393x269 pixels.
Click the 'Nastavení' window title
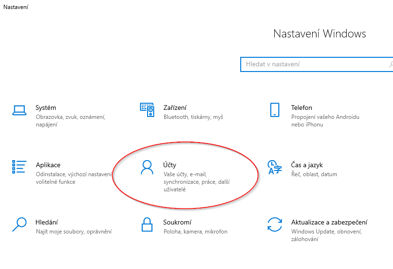(16, 7)
